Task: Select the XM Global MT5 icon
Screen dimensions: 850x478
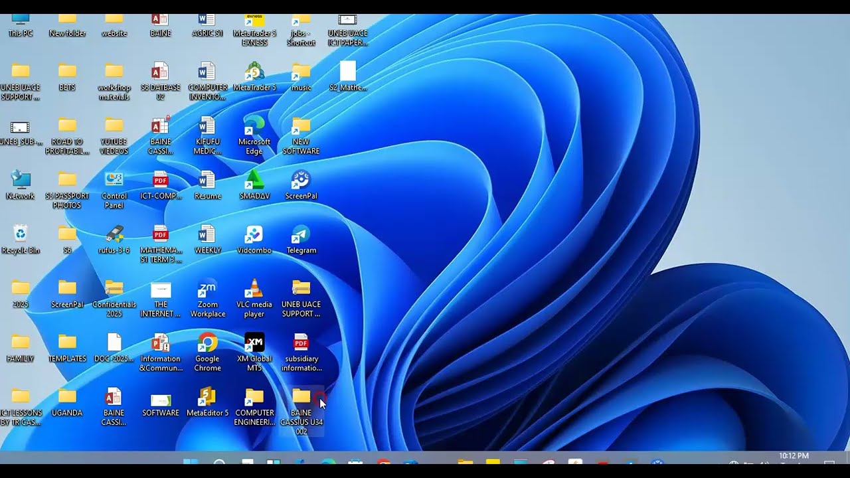Action: point(254,353)
